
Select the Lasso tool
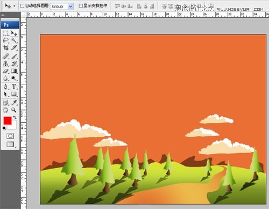pos(6,40)
